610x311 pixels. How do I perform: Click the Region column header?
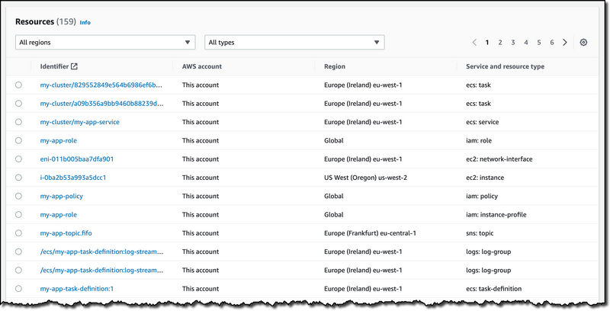pyautogui.click(x=335, y=67)
